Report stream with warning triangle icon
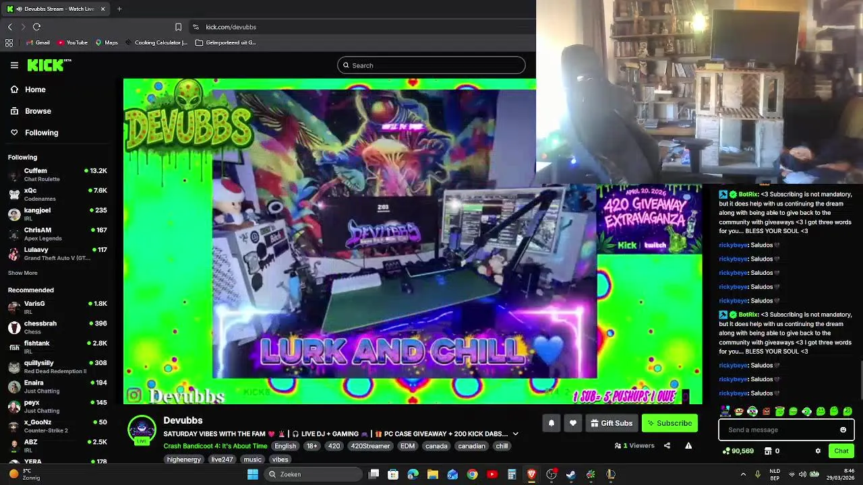This screenshot has height=485, width=863. (688, 445)
